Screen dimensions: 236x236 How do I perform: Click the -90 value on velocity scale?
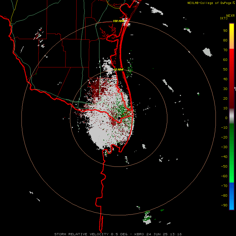point(224,205)
